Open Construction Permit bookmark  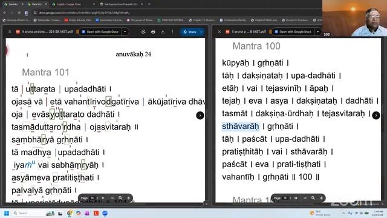pyautogui.click(x=233, y=20)
